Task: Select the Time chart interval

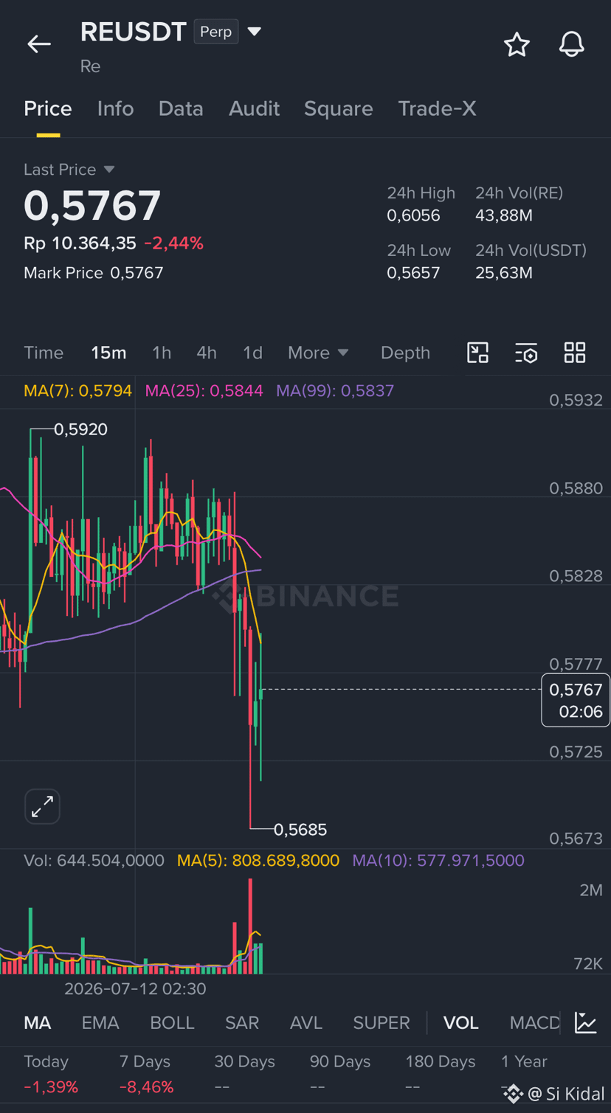Action: (44, 353)
